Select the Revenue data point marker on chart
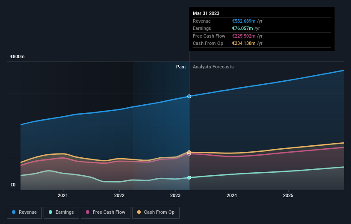 tap(189, 97)
